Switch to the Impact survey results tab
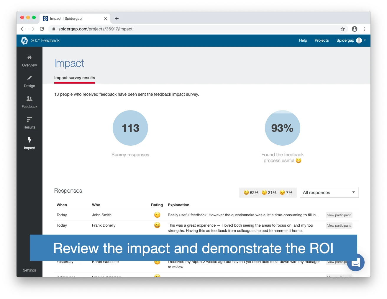 pyautogui.click(x=74, y=78)
